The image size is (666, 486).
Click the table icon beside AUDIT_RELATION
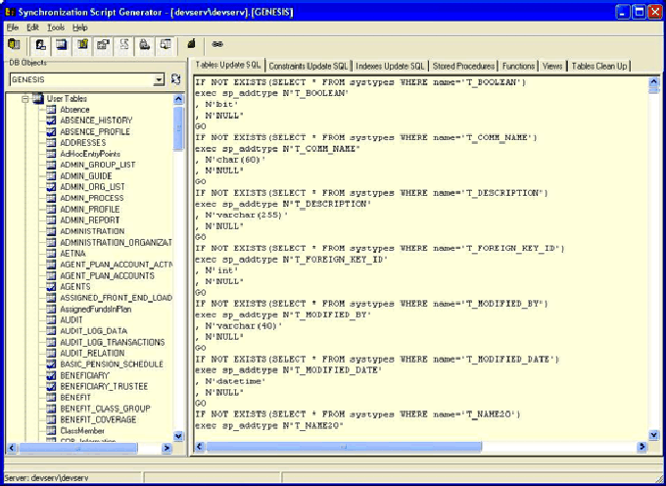coord(51,353)
